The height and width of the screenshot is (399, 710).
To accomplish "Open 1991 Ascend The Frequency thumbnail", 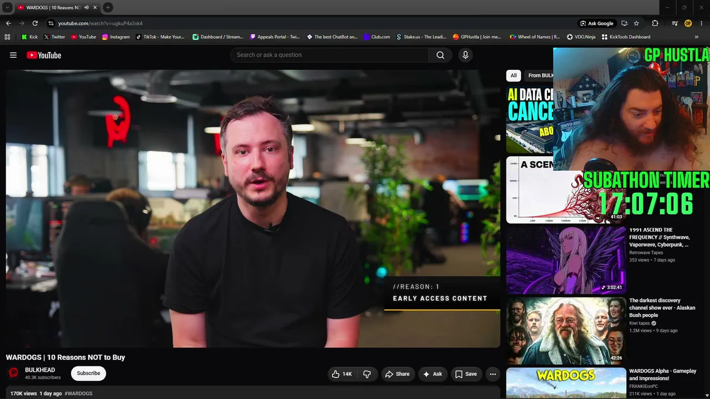I will (566, 260).
